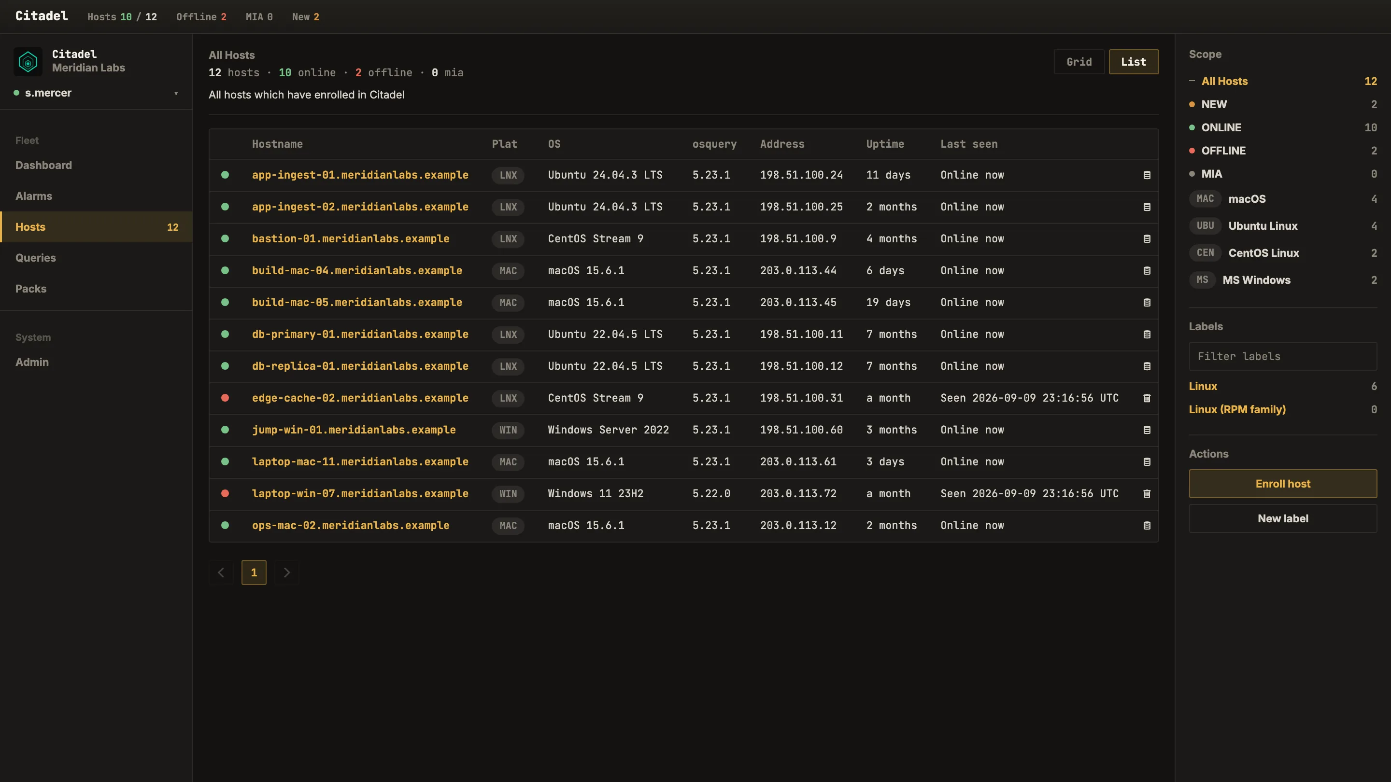Click trash icon for laptop-win-07 host
Image resolution: width=1391 pixels, height=782 pixels.
point(1147,494)
